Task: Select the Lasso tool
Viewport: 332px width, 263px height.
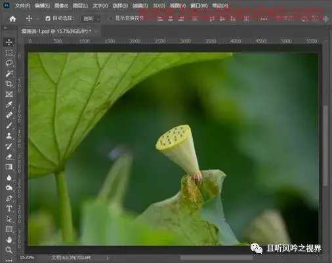Action: pos(9,63)
